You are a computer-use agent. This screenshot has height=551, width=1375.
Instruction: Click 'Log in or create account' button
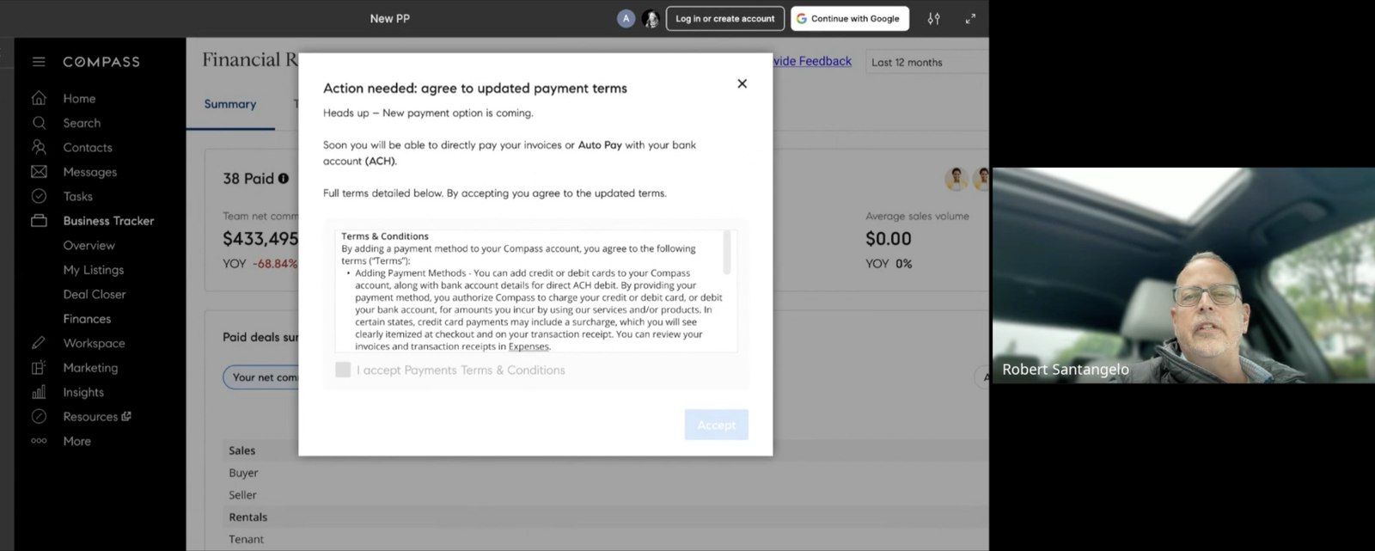pos(724,18)
